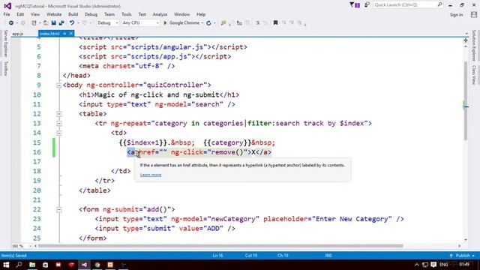Click the New Project toolbar icon

[x=34, y=23]
